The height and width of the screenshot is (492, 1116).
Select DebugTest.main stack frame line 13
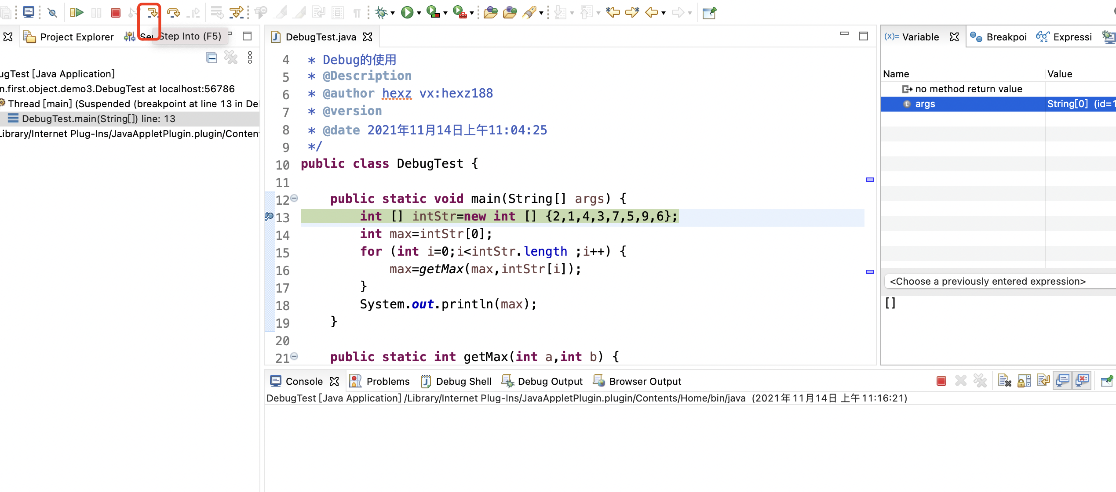point(98,119)
